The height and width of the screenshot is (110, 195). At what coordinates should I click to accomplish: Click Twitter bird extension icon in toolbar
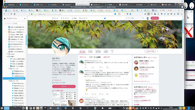pos(165,14)
